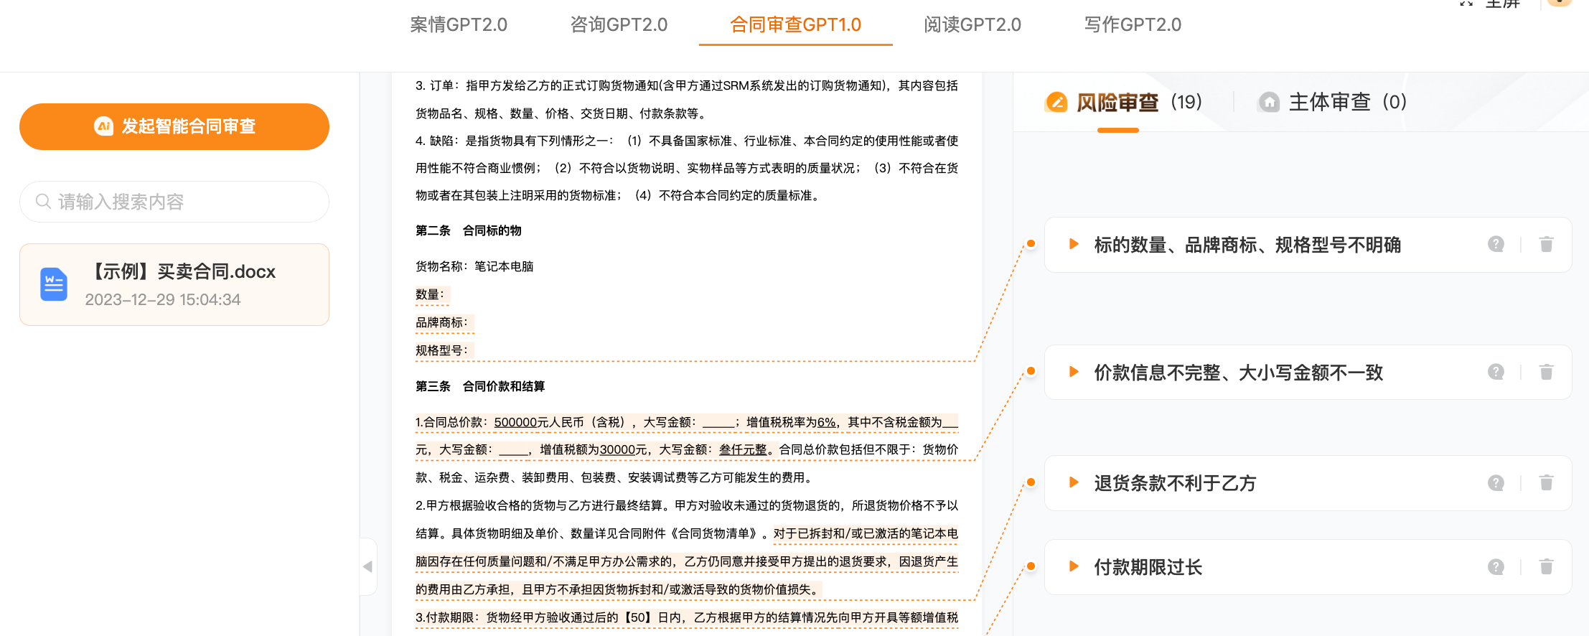Focus the 请输入搜索内容 search field
Screen dimensions: 1589x636
point(174,202)
